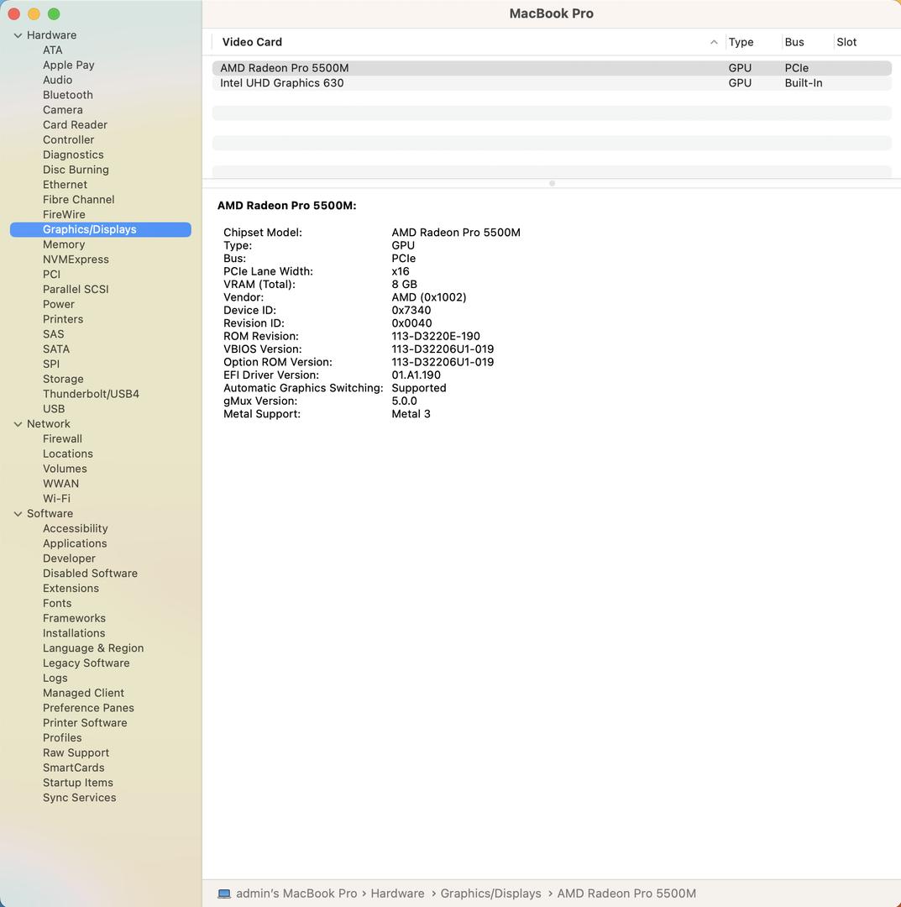Viewport: 901px width, 907px height.
Task: Select Ethernet in the sidebar
Action: [65, 185]
